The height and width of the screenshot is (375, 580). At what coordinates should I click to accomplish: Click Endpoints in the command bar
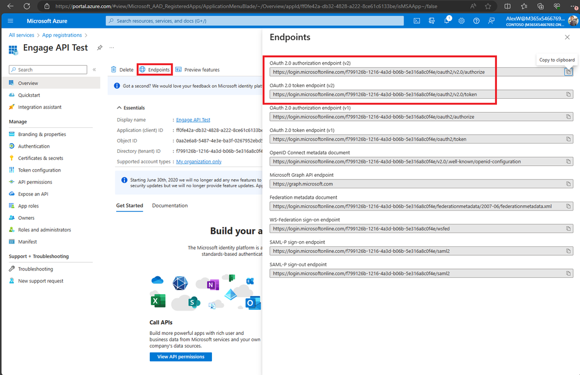tap(154, 70)
